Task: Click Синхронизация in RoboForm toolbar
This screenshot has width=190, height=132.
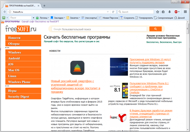Action: 163,18
